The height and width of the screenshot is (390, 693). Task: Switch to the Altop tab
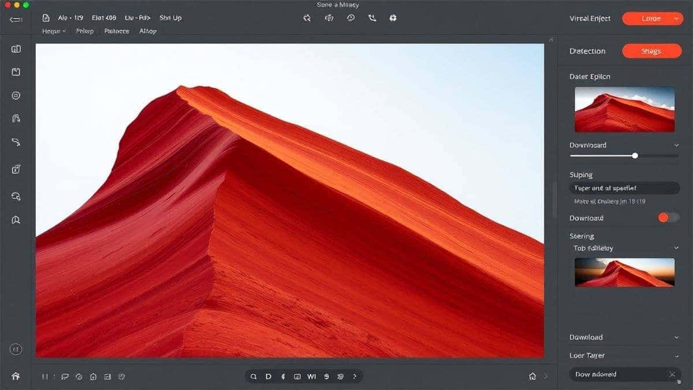pyautogui.click(x=148, y=31)
